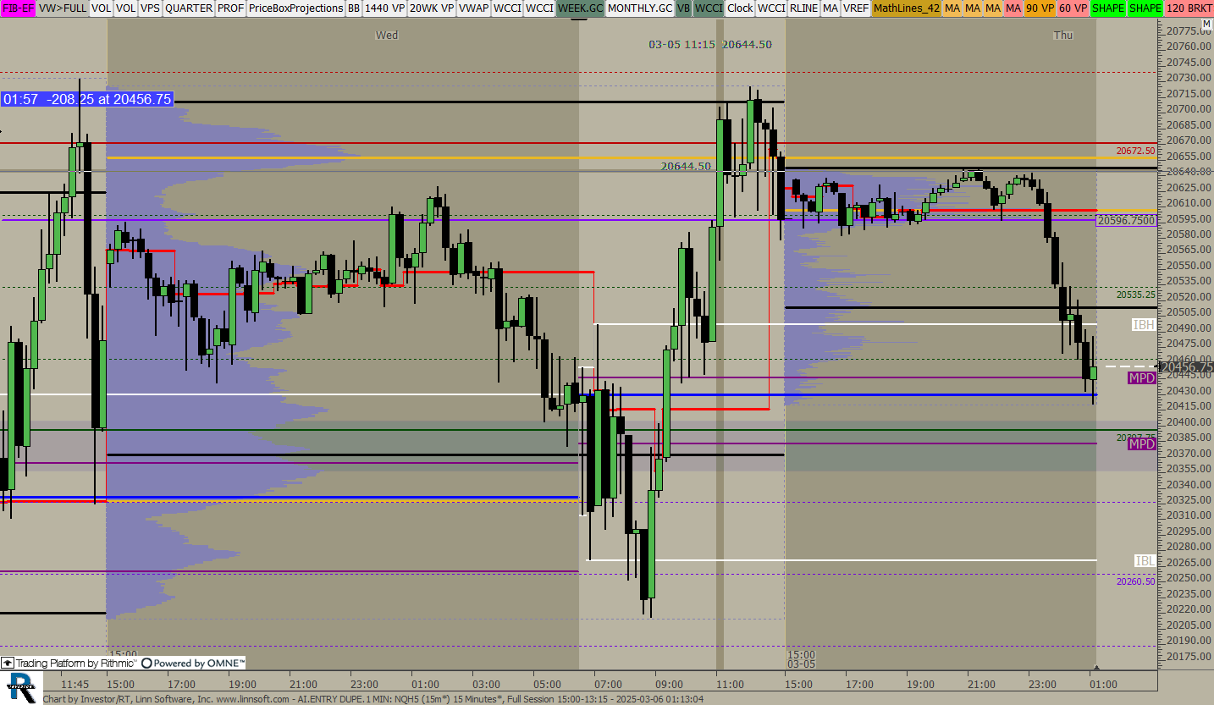The width and height of the screenshot is (1214, 705).
Task: Click the white MA button between RLINE and VREF
Action: pyautogui.click(x=830, y=8)
